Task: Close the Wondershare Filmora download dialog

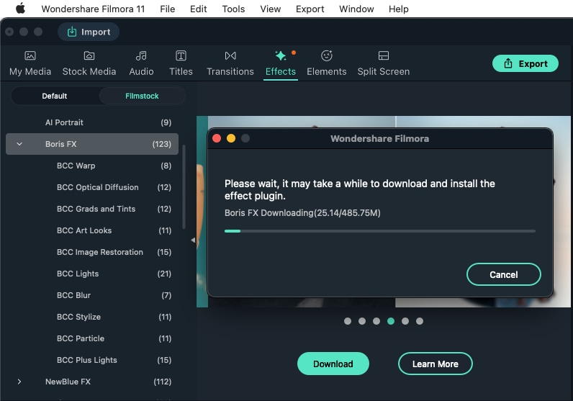Action: point(217,138)
